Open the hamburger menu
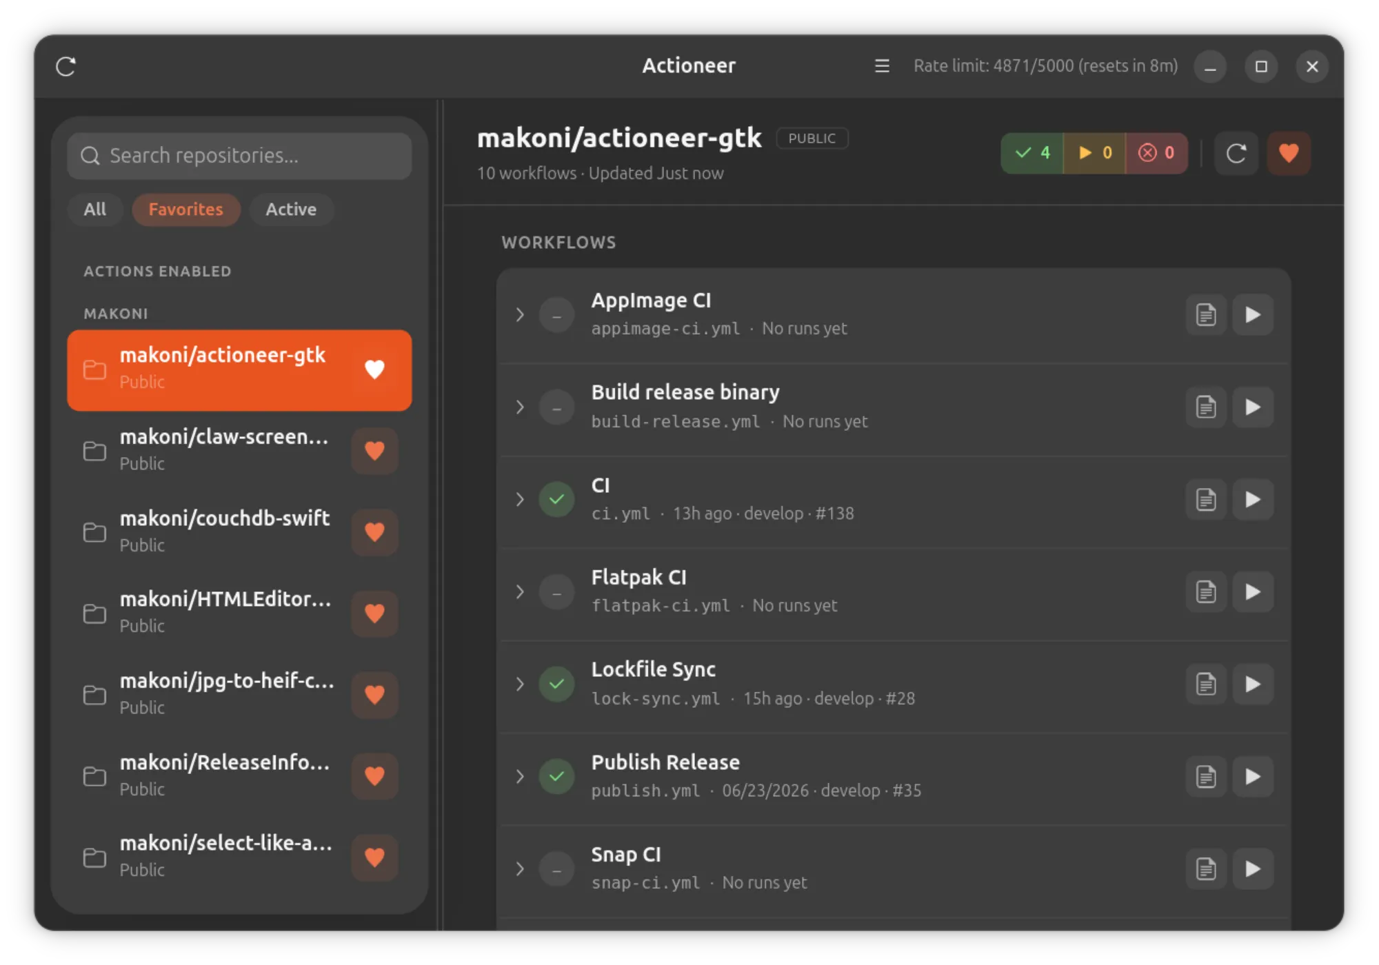The image size is (1379, 965). (882, 66)
